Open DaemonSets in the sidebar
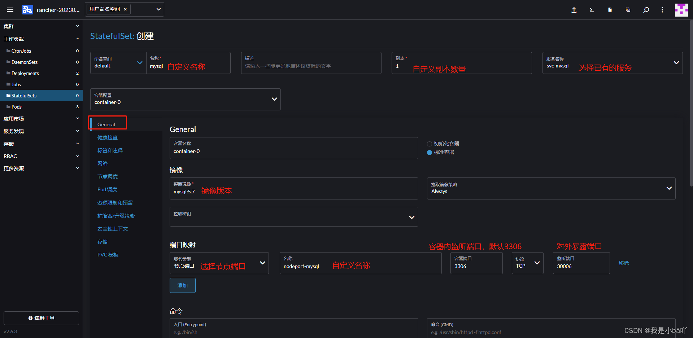Image resolution: width=693 pixels, height=338 pixels. pos(41,62)
